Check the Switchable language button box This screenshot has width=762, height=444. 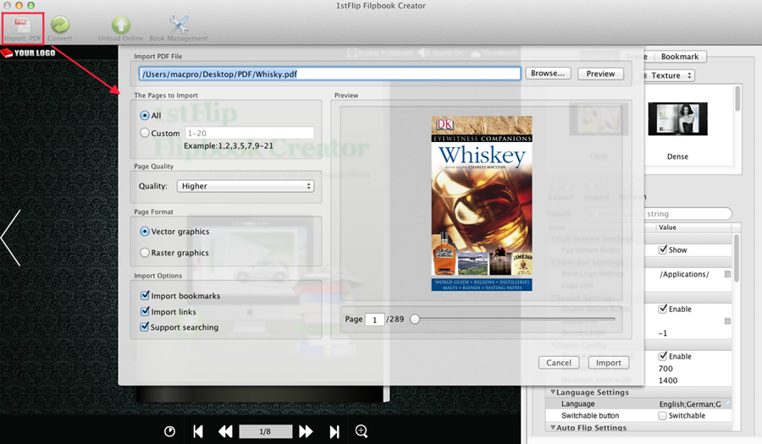click(662, 415)
